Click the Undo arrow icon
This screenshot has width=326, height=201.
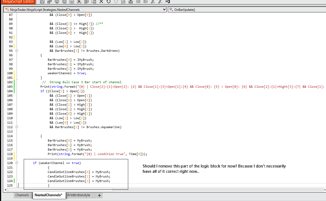(x=108, y=2)
